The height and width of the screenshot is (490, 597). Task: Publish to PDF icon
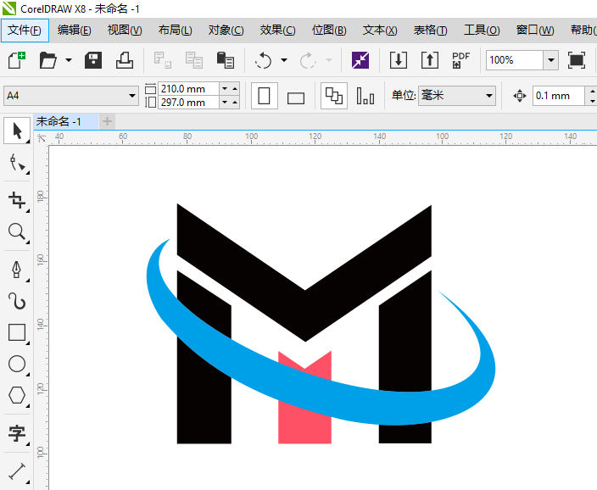coord(460,60)
